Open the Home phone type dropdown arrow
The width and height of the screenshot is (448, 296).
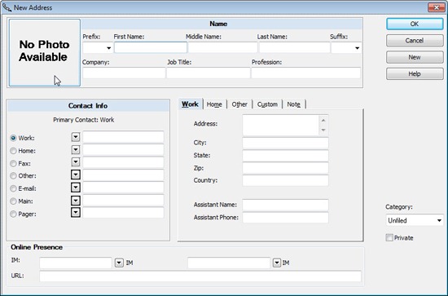[76, 149]
